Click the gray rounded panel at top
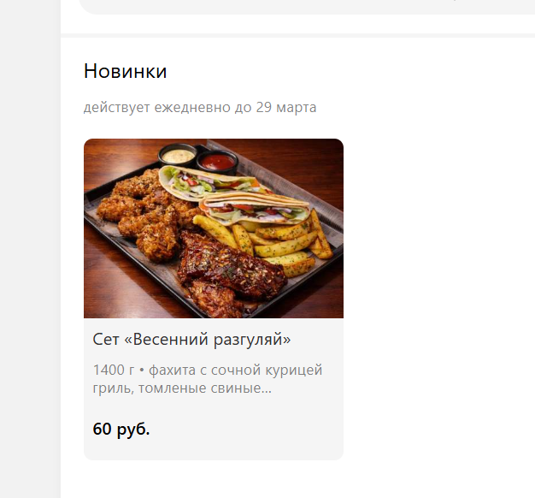Viewport: 535px width, 498px height. click(307, 7)
